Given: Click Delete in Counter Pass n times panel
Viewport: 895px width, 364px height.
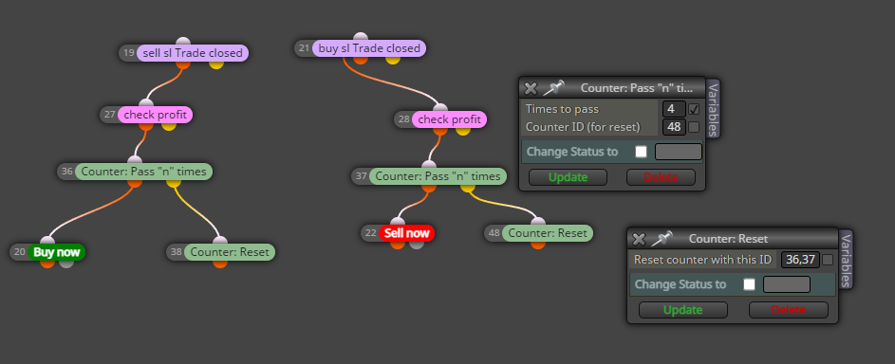Looking at the screenshot, I should (661, 177).
